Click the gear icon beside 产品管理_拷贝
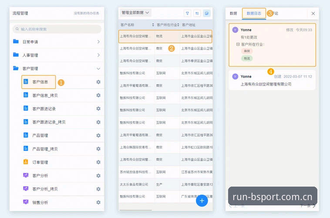This screenshot has width=330, height=218. [x=98, y=149]
